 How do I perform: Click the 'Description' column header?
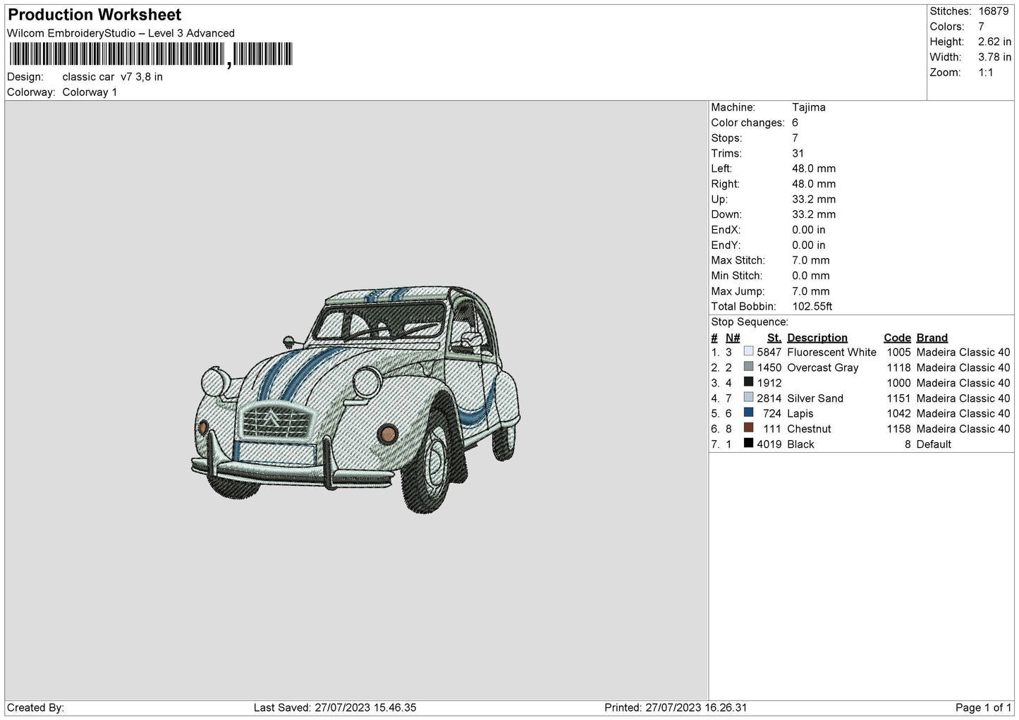[817, 338]
